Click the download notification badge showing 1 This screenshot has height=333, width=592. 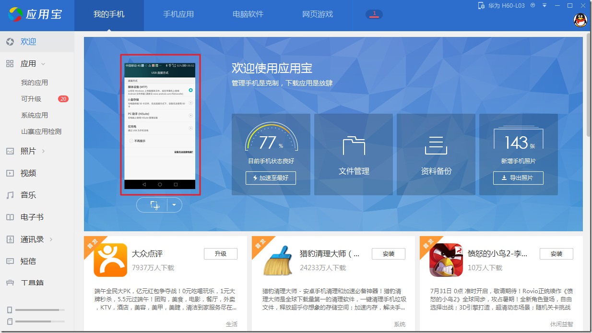(x=374, y=14)
